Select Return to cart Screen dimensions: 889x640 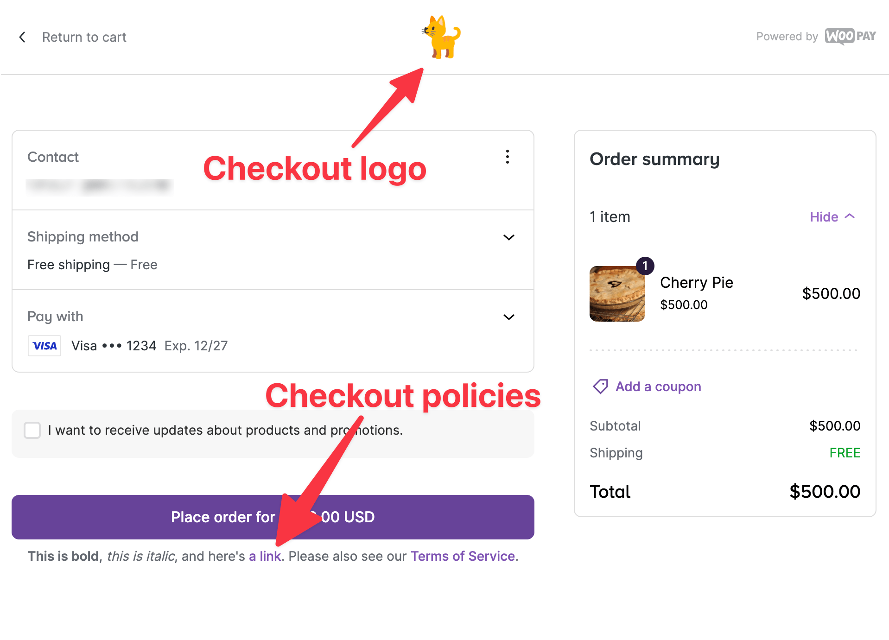tap(84, 37)
